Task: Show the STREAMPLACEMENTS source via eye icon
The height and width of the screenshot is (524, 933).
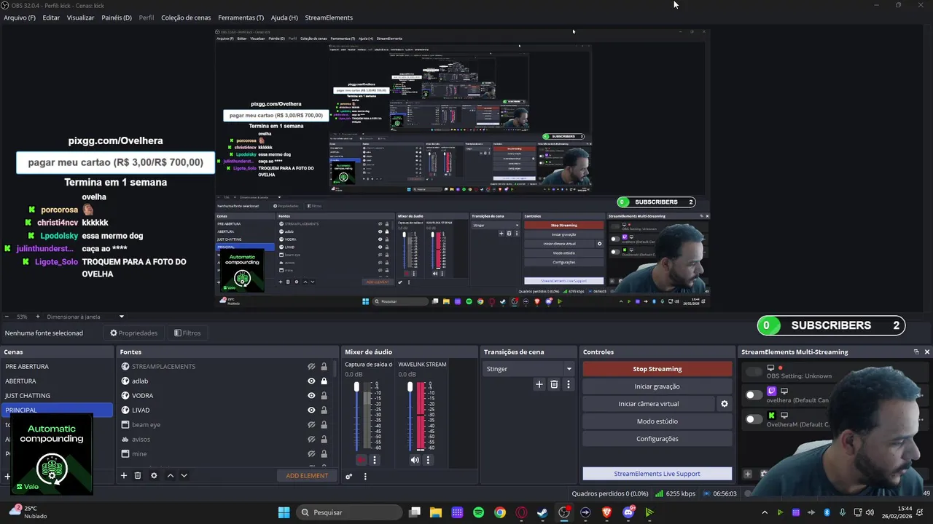Action: [311, 366]
